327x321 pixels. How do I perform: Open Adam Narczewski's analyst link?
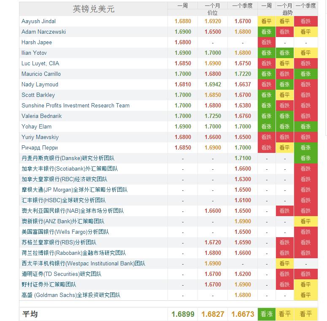pyautogui.click(x=43, y=32)
